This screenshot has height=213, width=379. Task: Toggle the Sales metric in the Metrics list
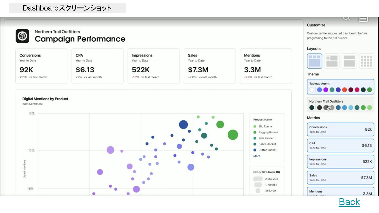(x=341, y=177)
